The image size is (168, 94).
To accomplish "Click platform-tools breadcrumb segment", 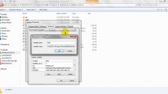I will pyautogui.click(x=76, y=5).
